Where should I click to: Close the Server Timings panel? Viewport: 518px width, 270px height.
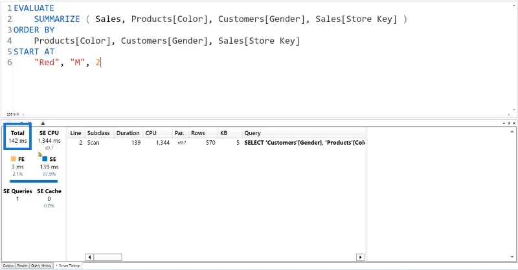click(514, 123)
